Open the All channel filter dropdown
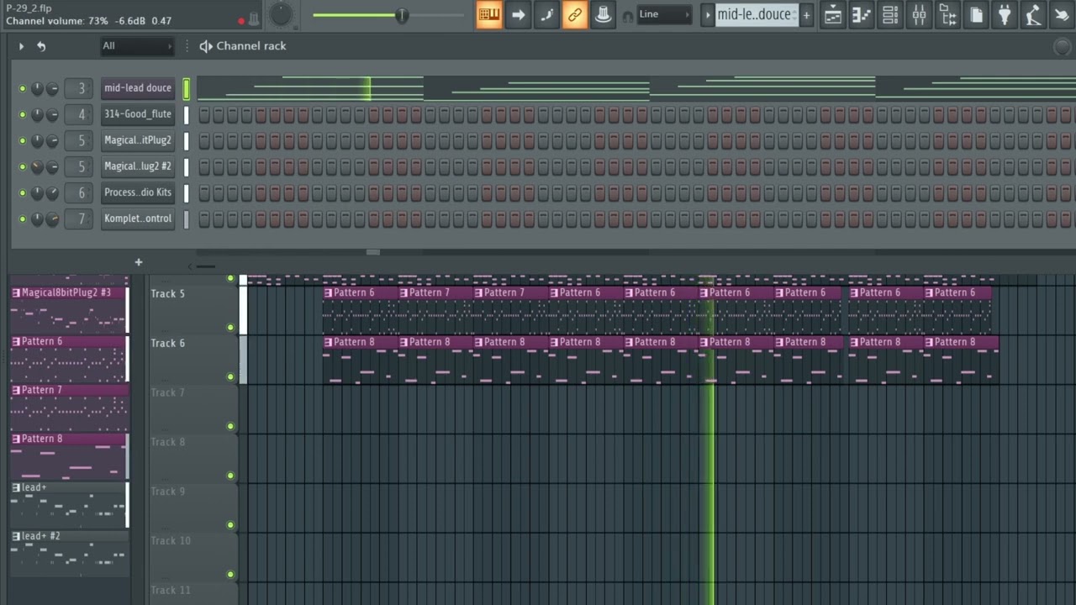 coord(136,46)
